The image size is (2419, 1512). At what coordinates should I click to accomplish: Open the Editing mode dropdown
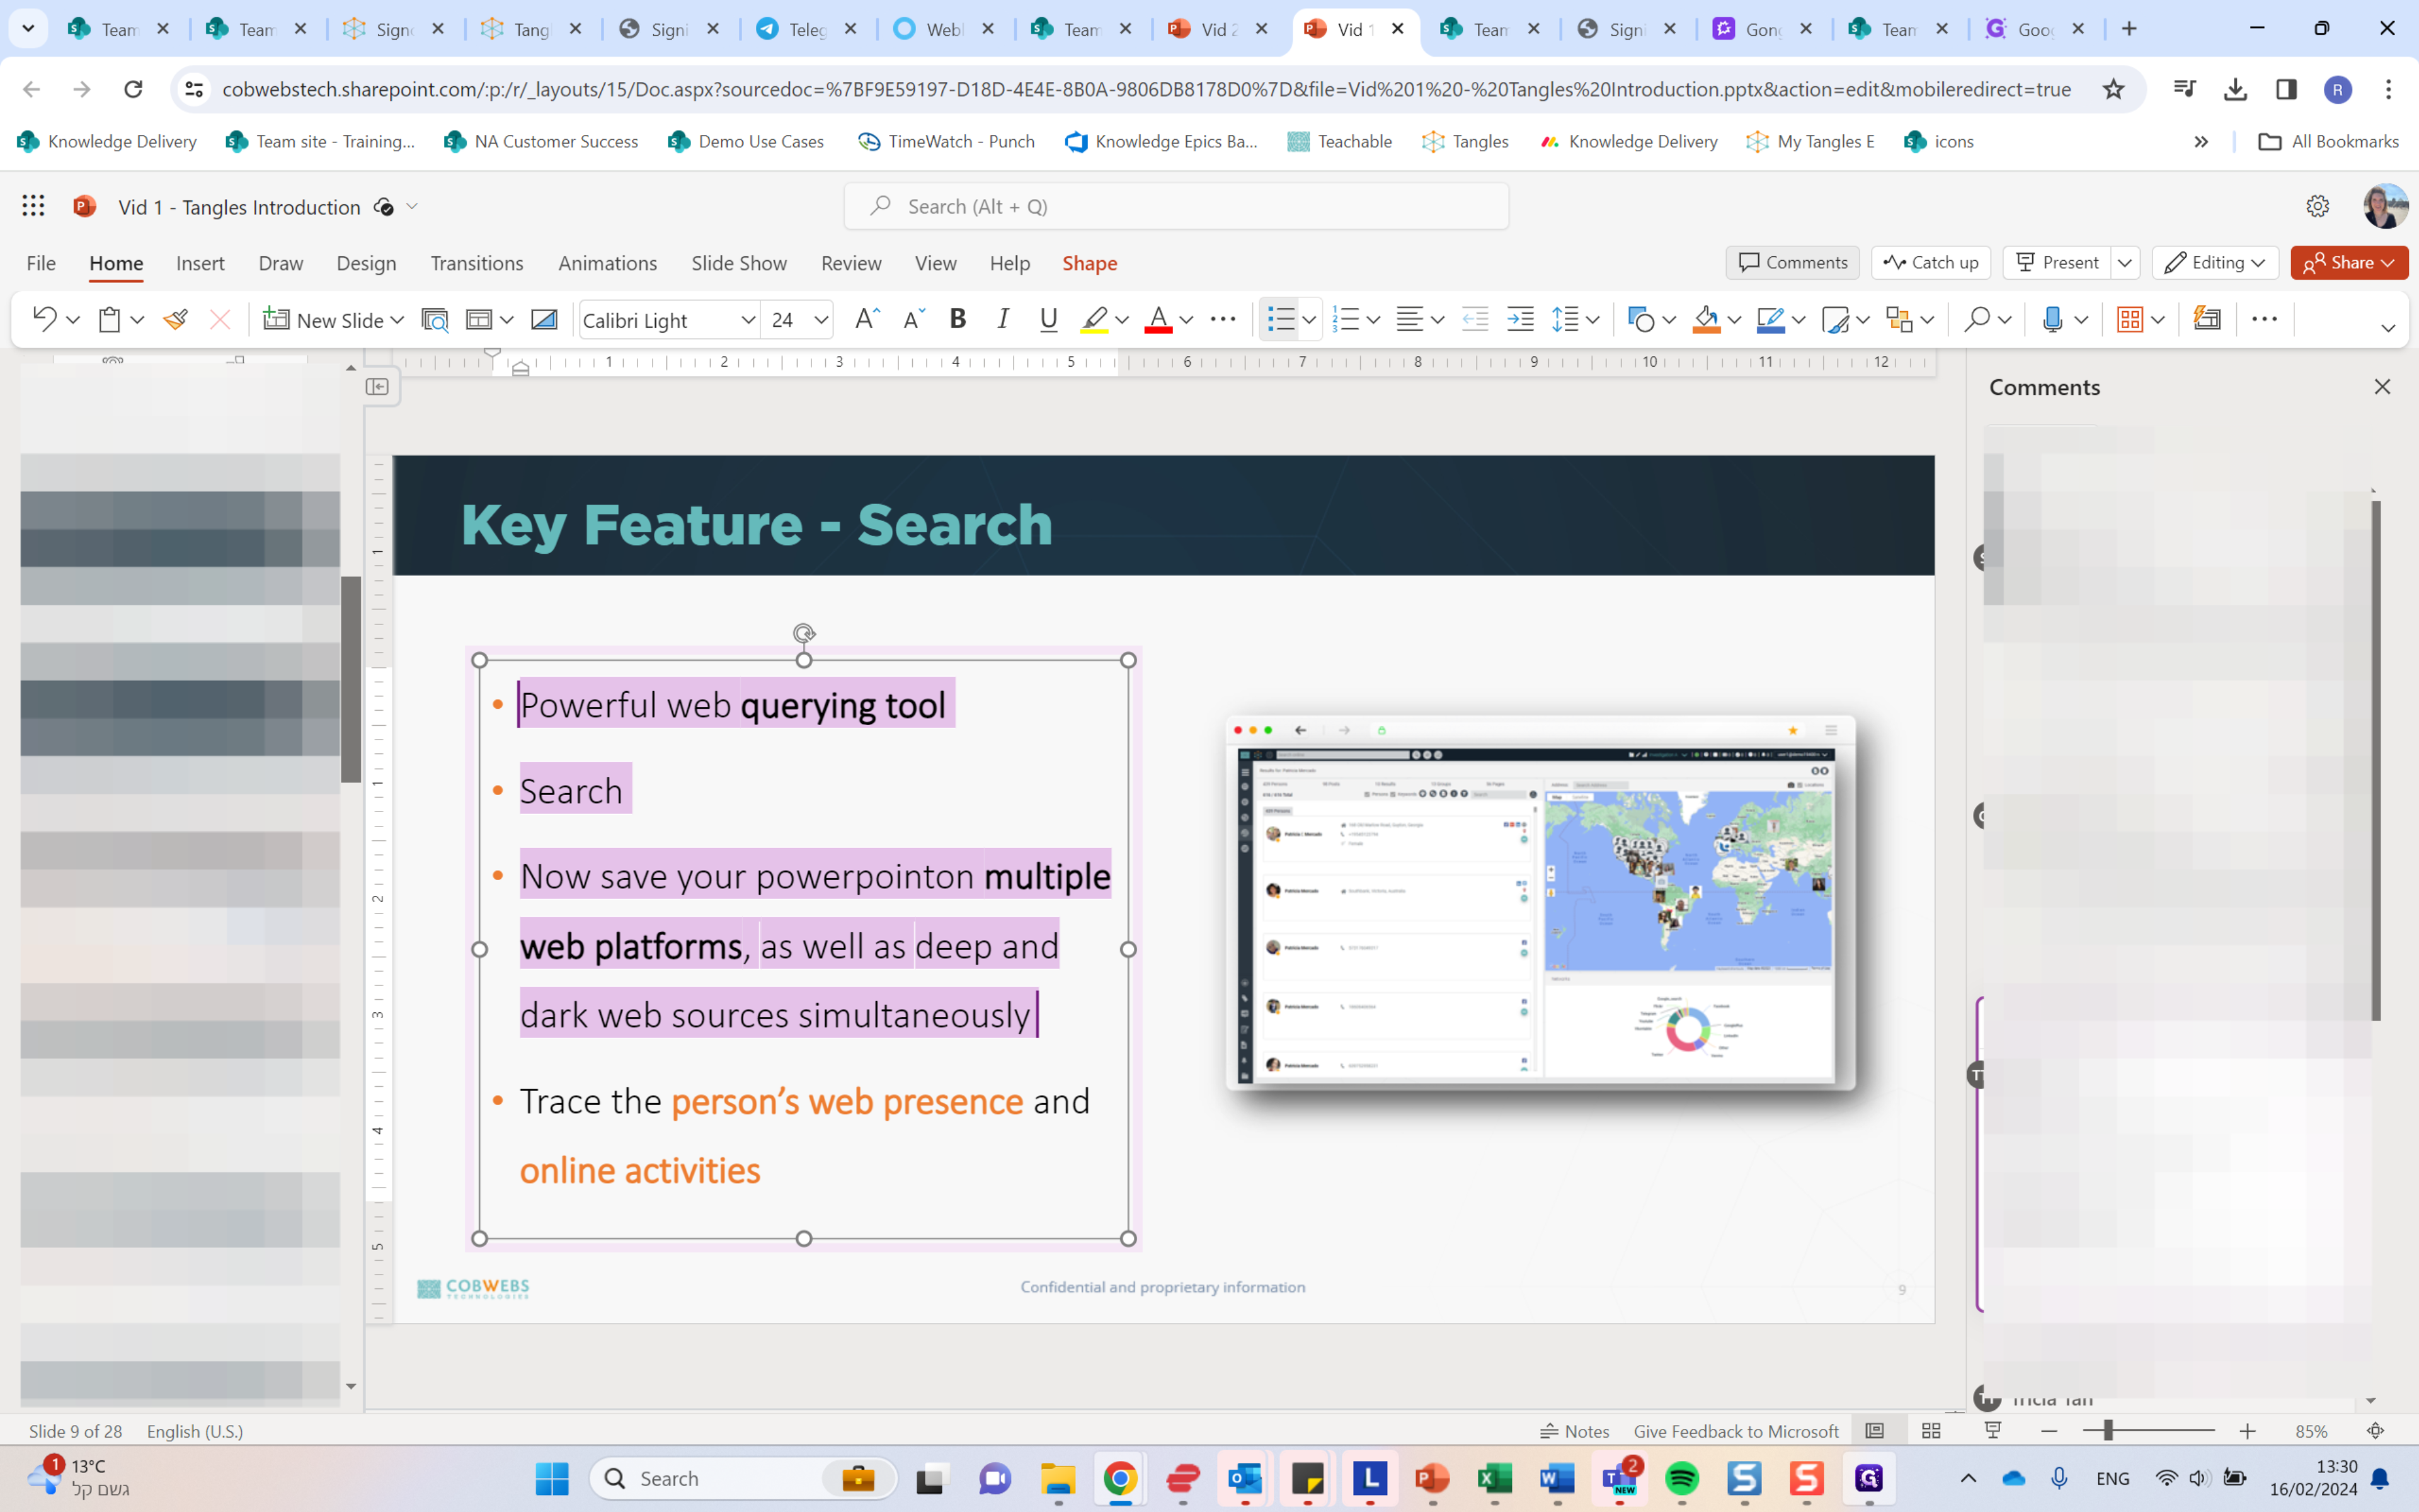point(2214,263)
